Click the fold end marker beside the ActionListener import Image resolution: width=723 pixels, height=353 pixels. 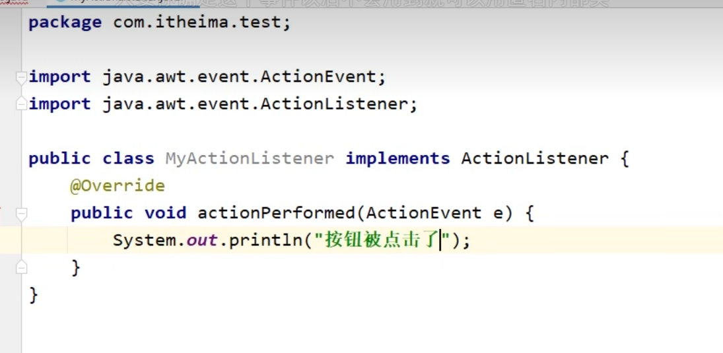pos(22,104)
